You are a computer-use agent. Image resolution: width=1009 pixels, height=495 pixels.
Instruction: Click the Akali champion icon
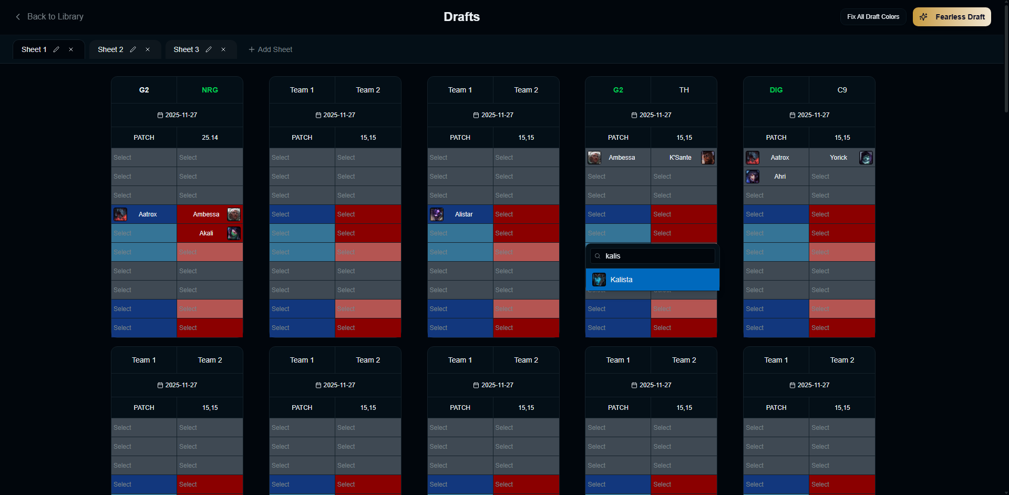click(233, 233)
